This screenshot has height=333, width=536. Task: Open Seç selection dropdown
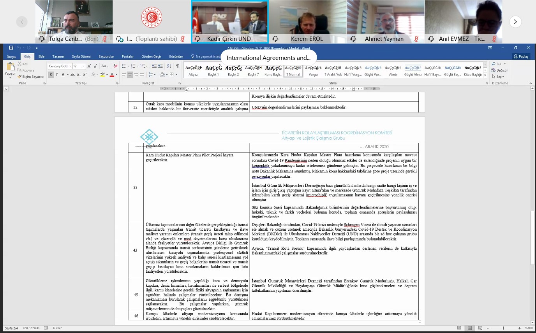[499, 77]
